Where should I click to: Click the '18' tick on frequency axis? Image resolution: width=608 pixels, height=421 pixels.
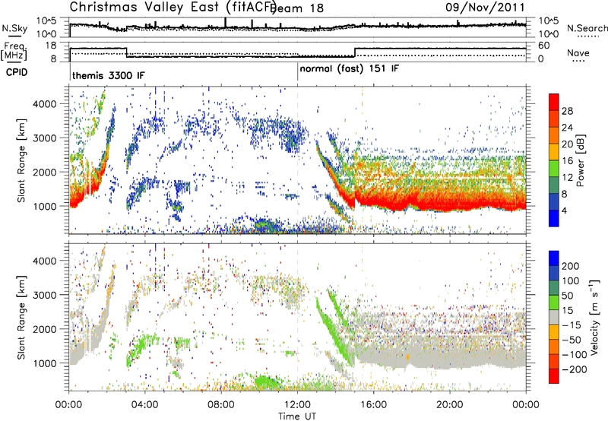pos(50,46)
